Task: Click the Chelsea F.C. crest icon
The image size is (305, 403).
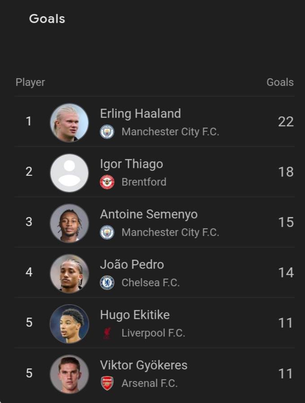Action: pyautogui.click(x=107, y=283)
